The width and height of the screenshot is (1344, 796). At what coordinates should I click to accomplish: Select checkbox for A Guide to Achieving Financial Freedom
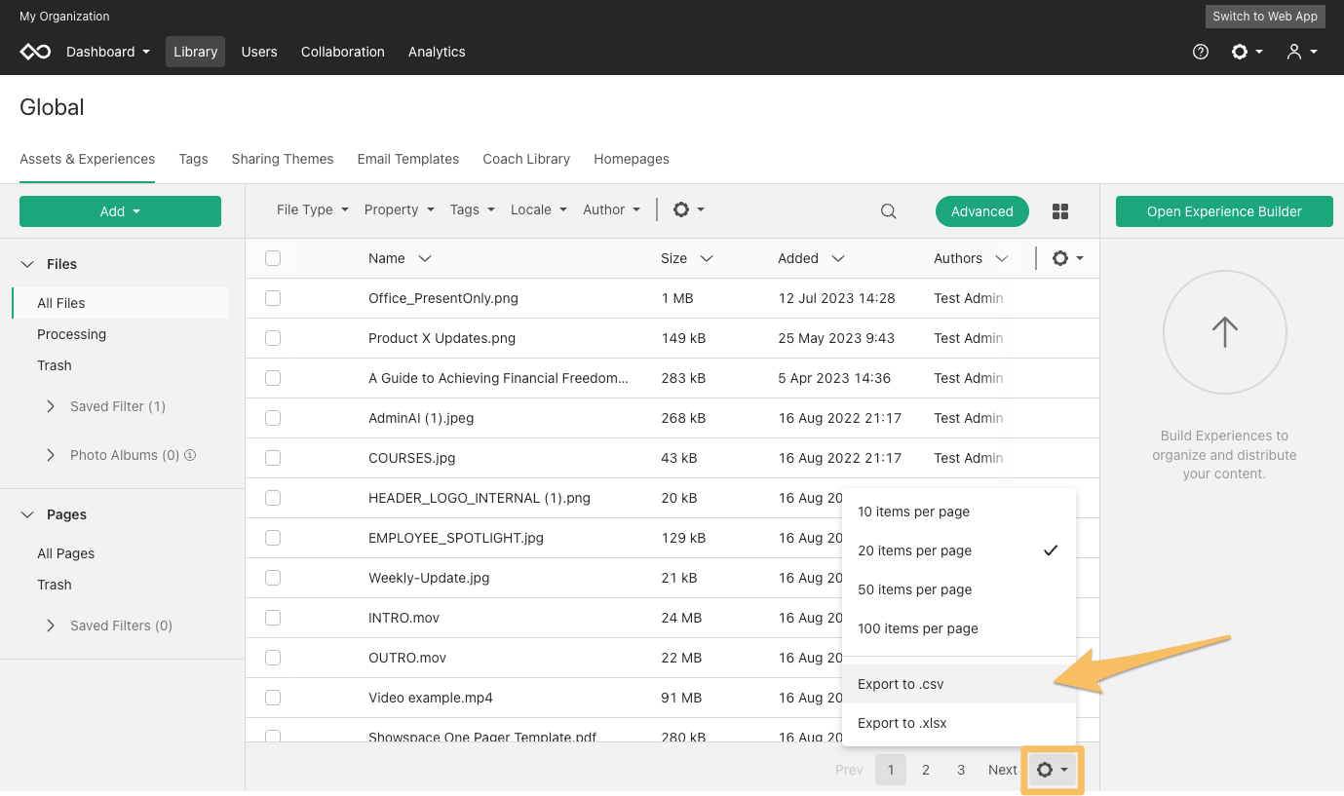[273, 378]
